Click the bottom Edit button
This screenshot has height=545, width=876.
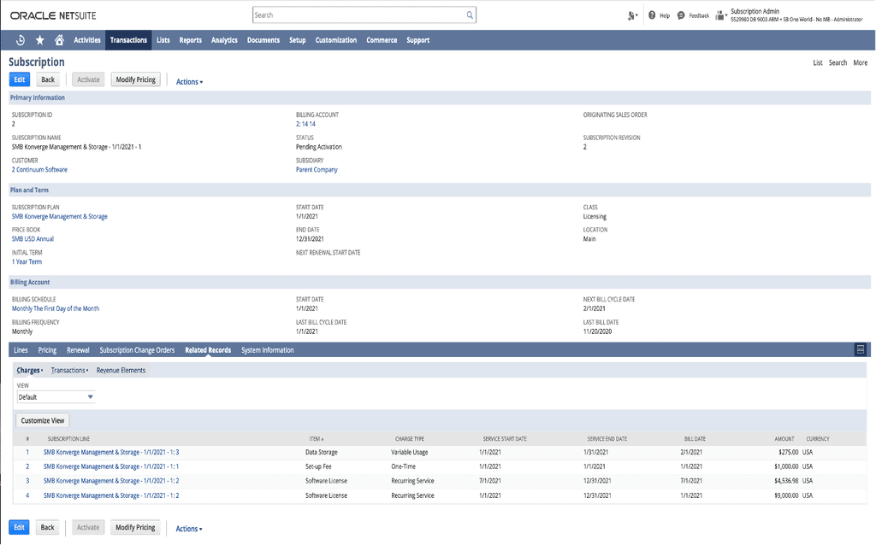pos(19,527)
